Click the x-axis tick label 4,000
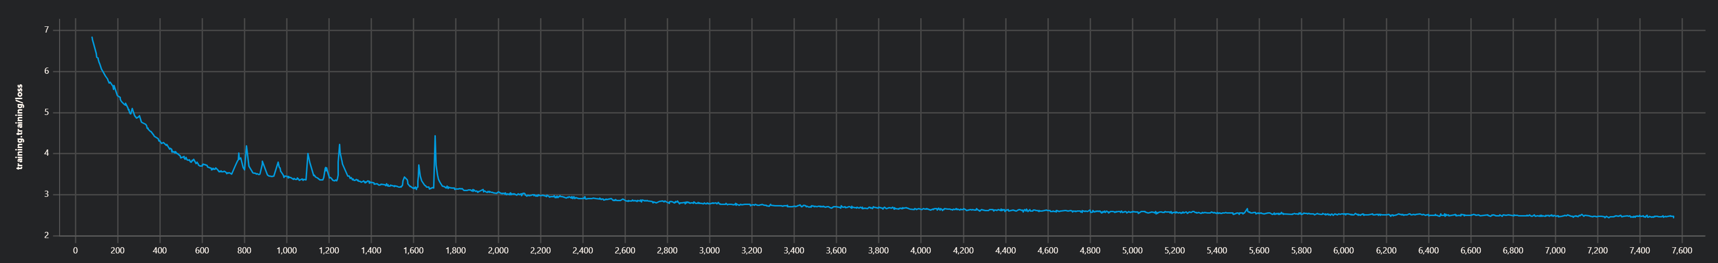1718x263 pixels. [x=921, y=251]
